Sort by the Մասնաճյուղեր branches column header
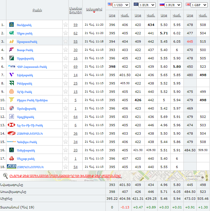 (75, 10)
